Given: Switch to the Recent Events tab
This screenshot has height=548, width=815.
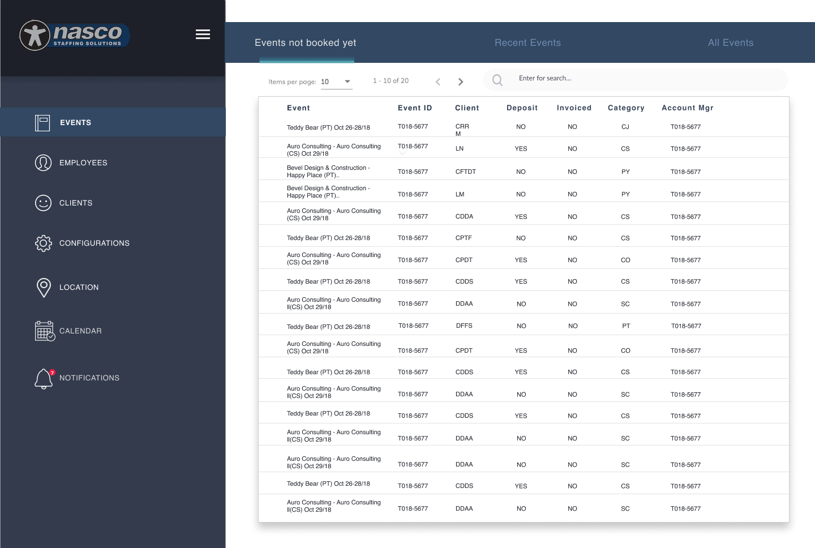Looking at the screenshot, I should click(x=527, y=42).
